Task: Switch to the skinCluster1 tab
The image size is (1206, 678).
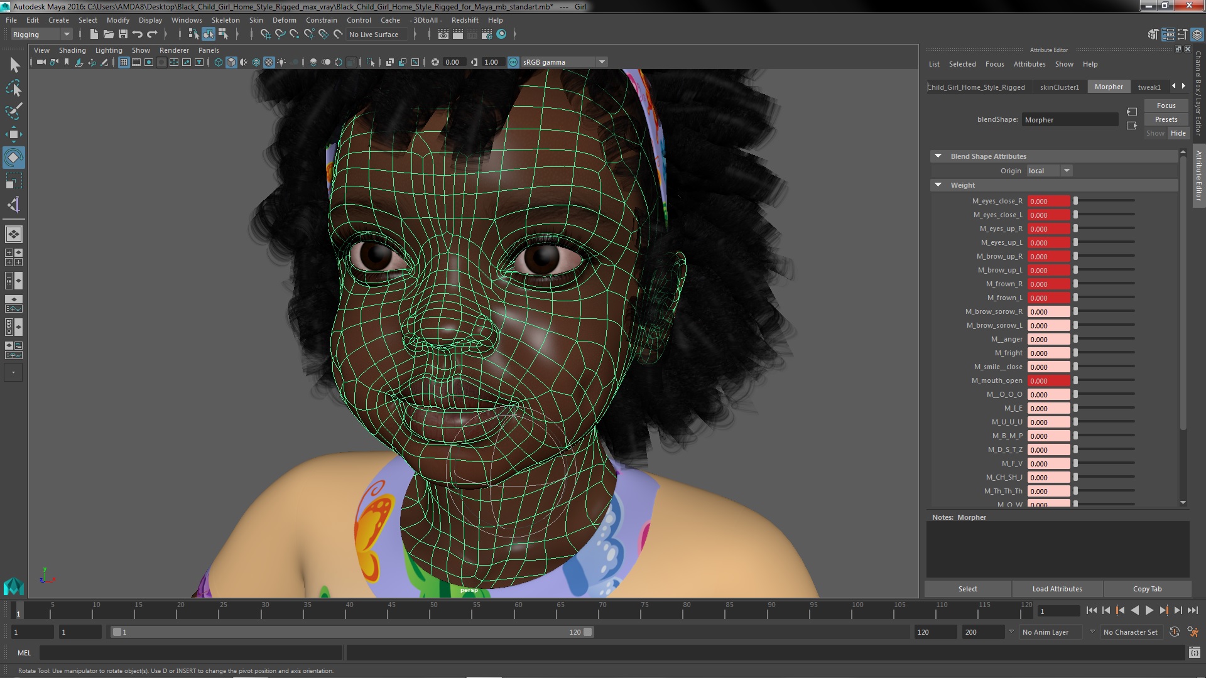Action: tap(1059, 87)
